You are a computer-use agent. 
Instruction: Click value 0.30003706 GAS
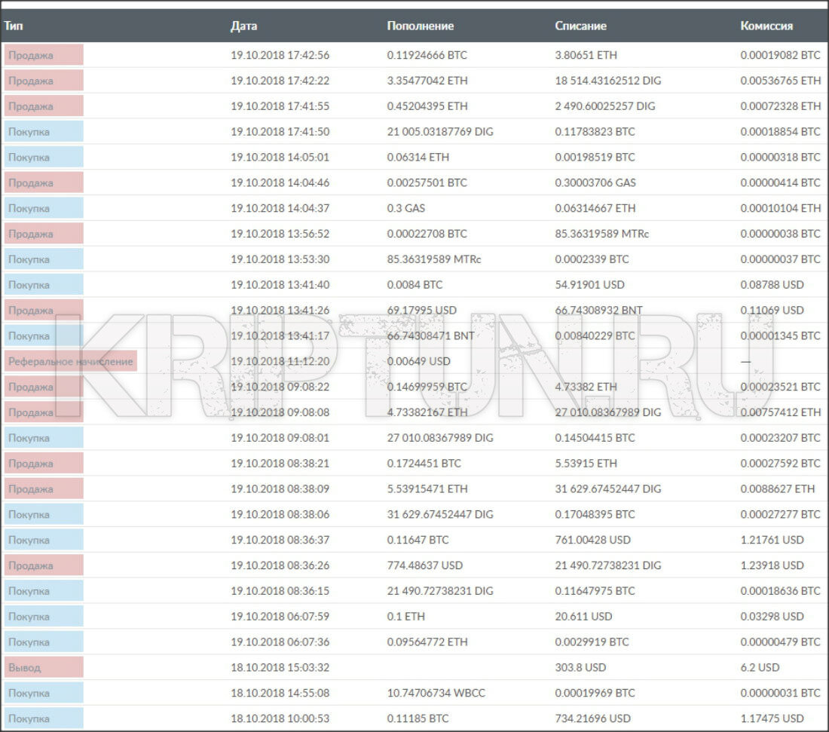click(x=595, y=182)
